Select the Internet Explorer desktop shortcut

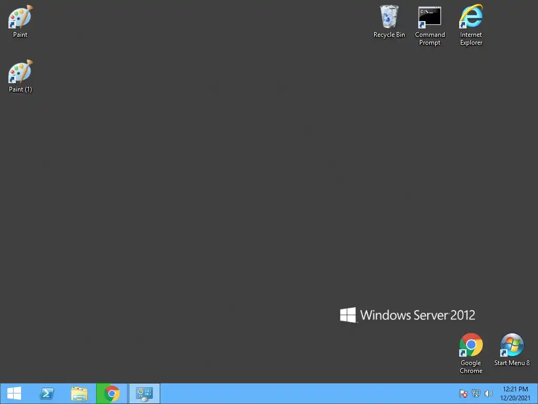click(x=471, y=25)
